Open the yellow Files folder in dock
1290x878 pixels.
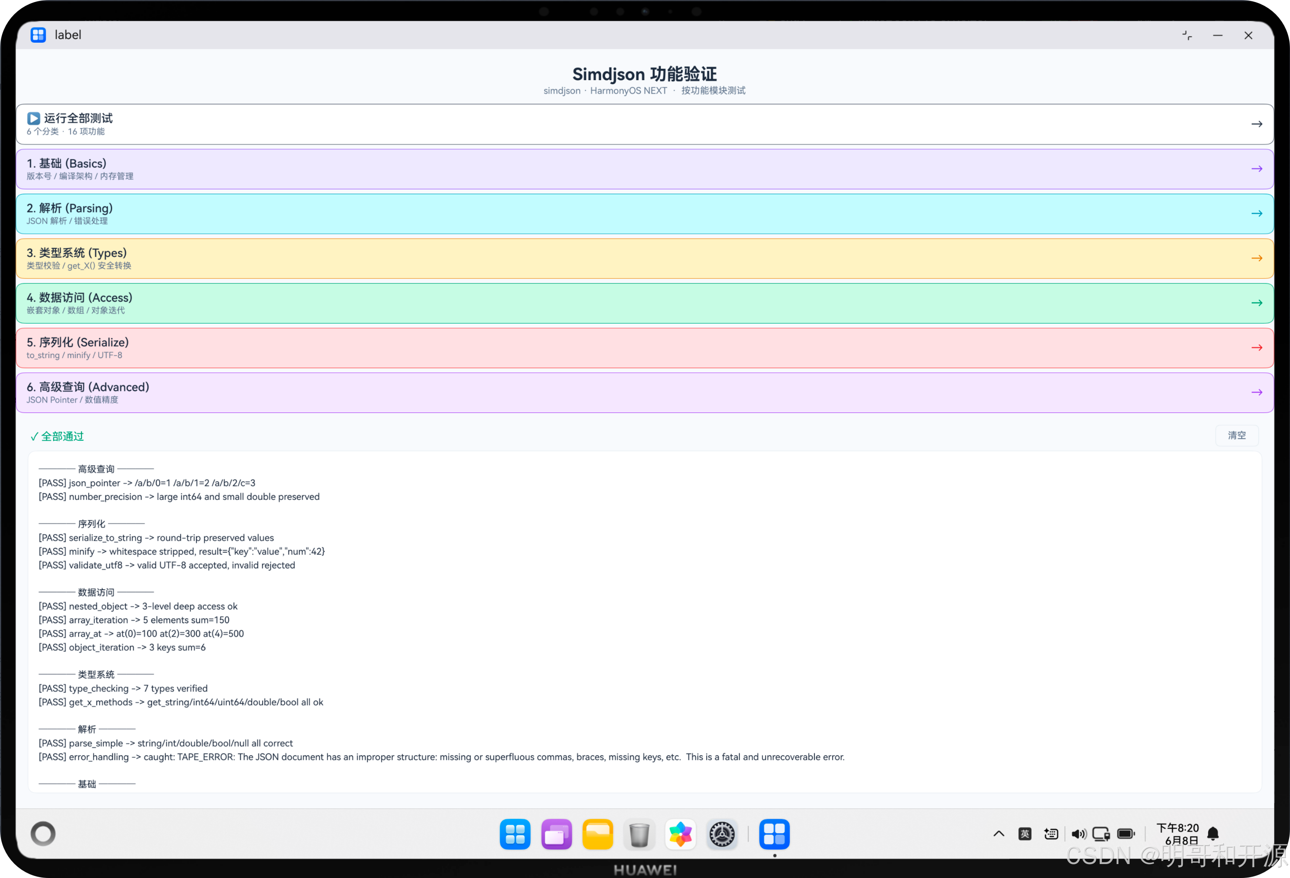[598, 834]
